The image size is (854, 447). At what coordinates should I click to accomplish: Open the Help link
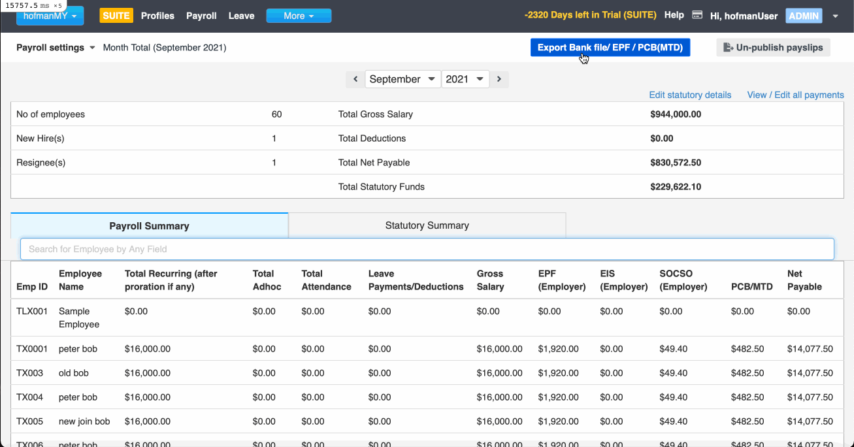point(674,15)
